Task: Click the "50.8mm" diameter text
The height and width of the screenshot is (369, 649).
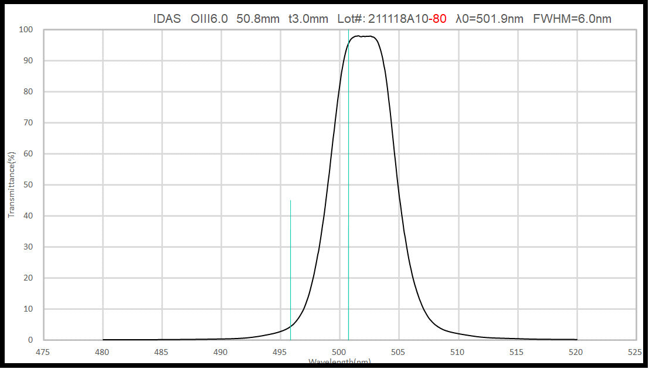Action: pos(258,19)
